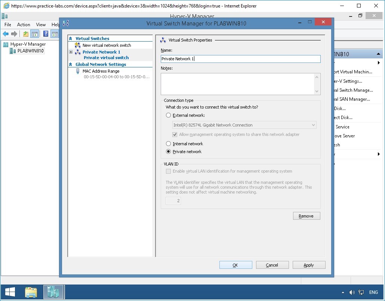
Task: Click the Virtual Switch Properties header icon
Action: click(x=163, y=40)
